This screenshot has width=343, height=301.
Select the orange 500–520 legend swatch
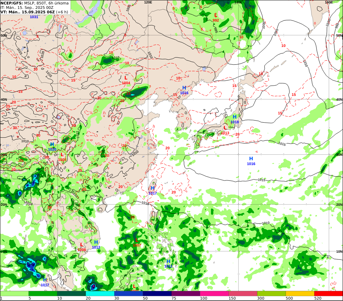[x=300, y=293]
